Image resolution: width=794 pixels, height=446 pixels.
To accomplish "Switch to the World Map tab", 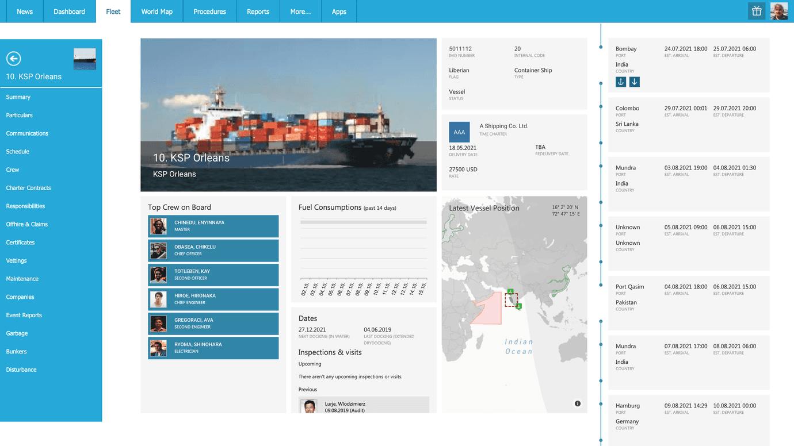I will click(156, 11).
